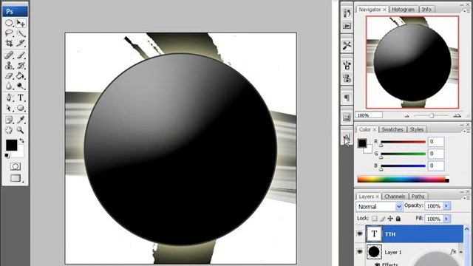Select the Slice tool
Viewport: 473px width, 266px height.
[21, 43]
